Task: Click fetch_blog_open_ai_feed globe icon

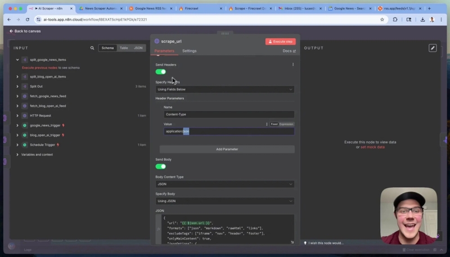Action: [x=25, y=106]
